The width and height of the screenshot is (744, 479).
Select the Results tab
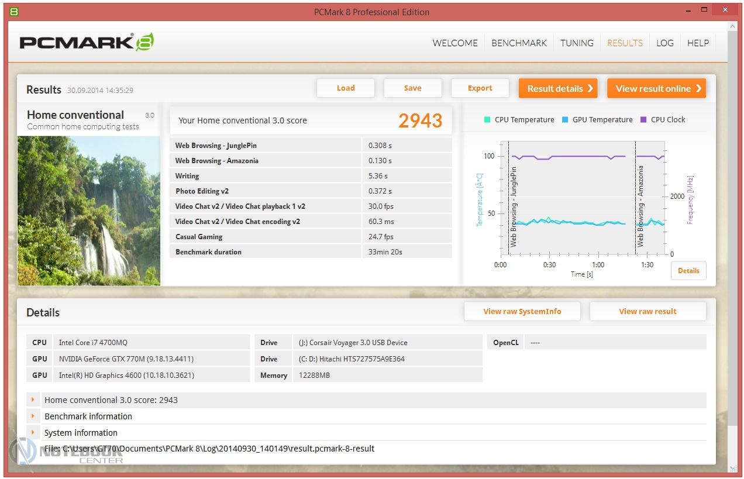(x=625, y=43)
